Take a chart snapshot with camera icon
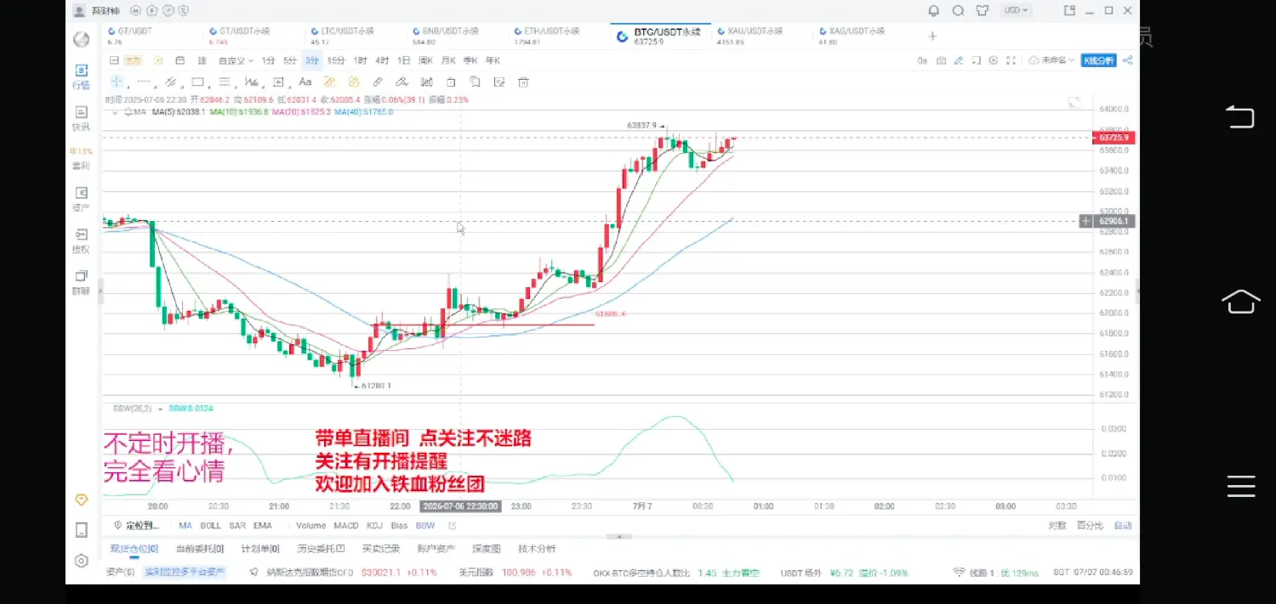 coord(941,60)
